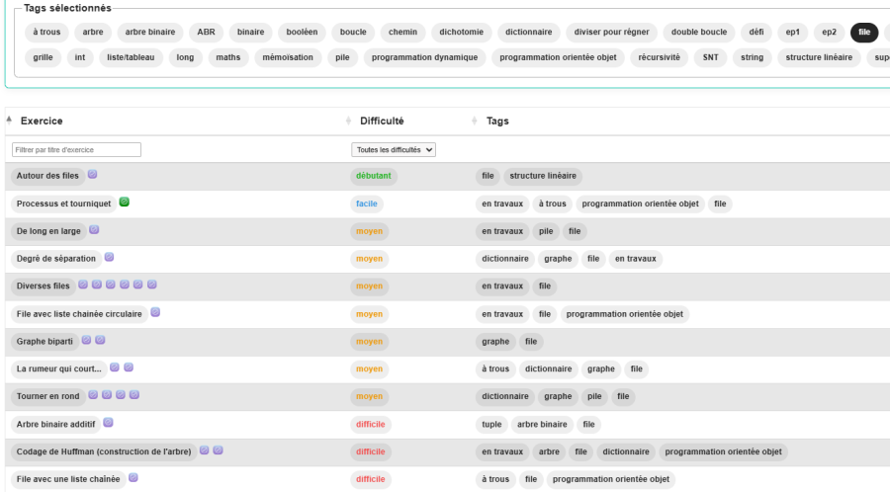Toggle the 'grille' tag filter

pos(44,58)
